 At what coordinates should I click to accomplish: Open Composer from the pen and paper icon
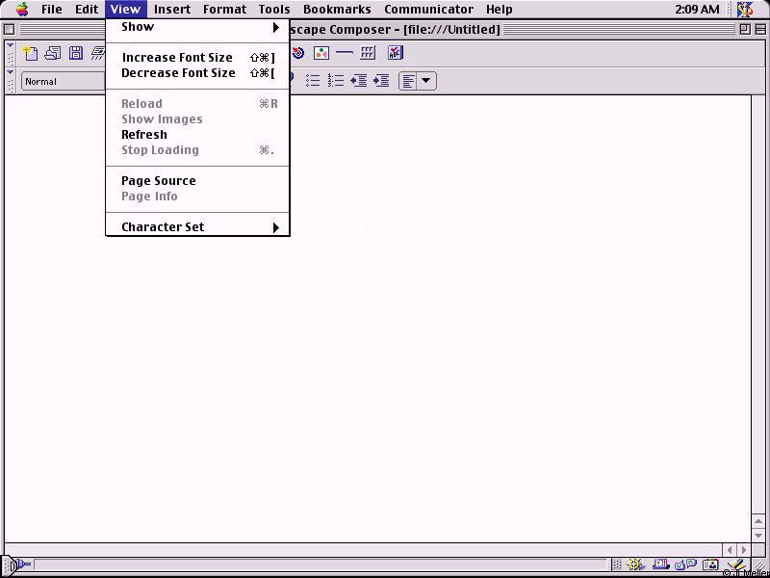point(736,565)
